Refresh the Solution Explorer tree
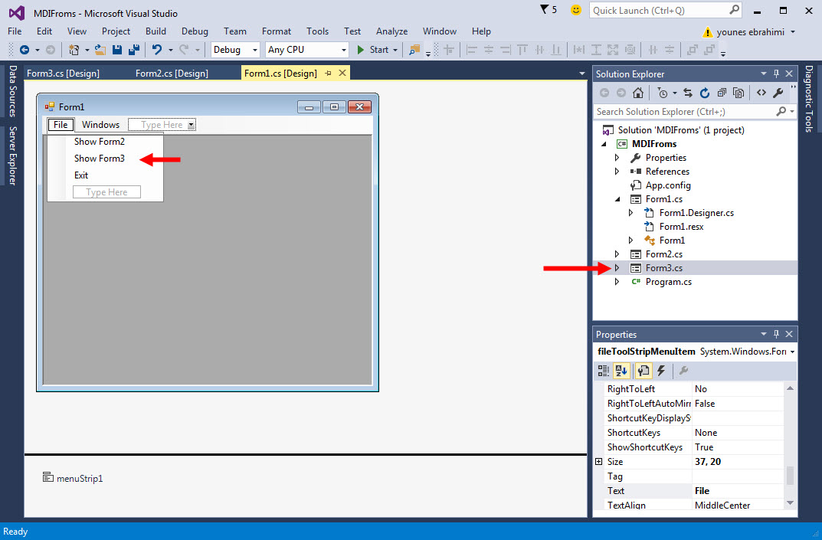Screen dimensions: 822x540 (x=704, y=93)
